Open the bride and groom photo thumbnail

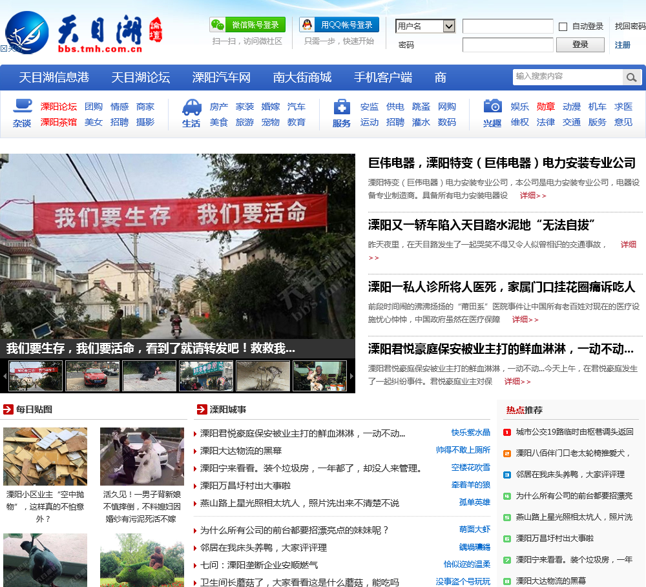pos(142,457)
